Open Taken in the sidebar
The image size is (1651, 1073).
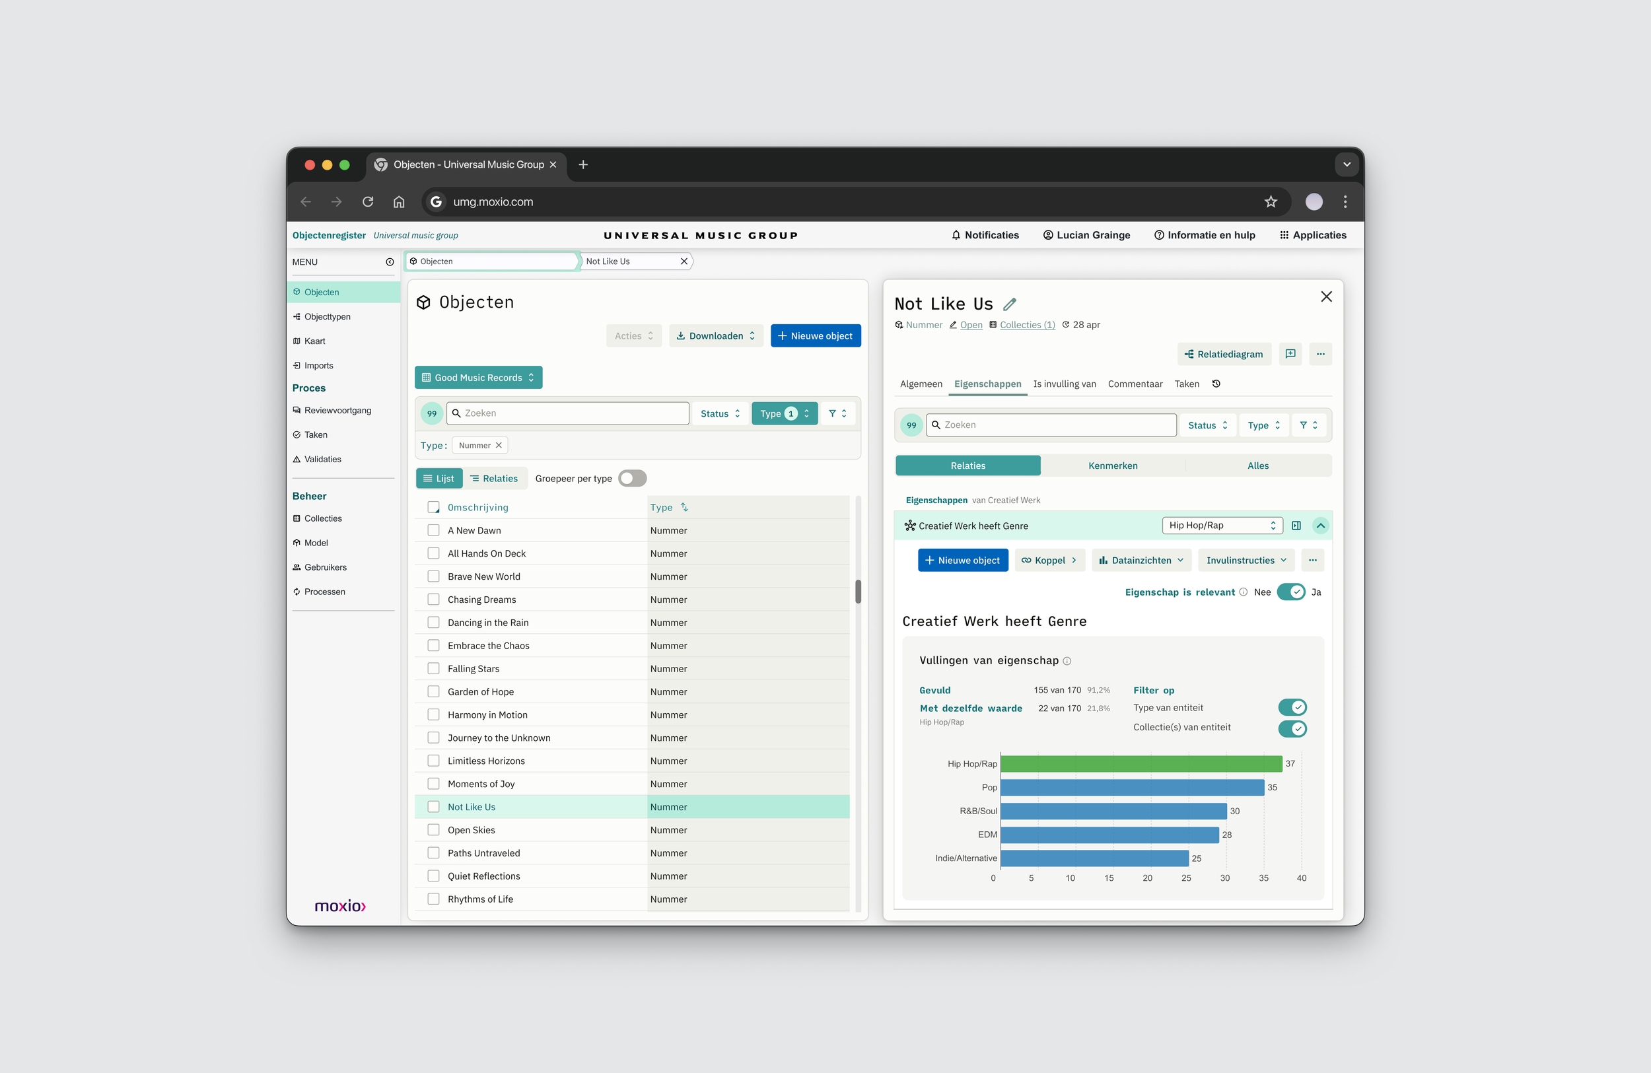point(316,435)
